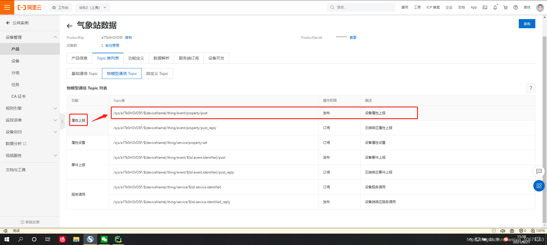
Task: Switch to the 服务端订阅 tab
Action: 189,58
